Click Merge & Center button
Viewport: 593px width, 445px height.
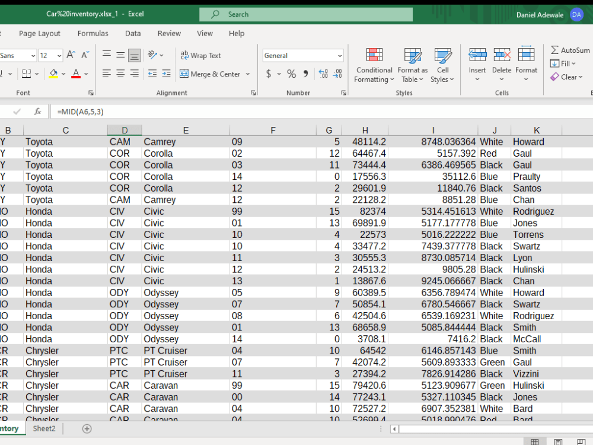(x=211, y=74)
